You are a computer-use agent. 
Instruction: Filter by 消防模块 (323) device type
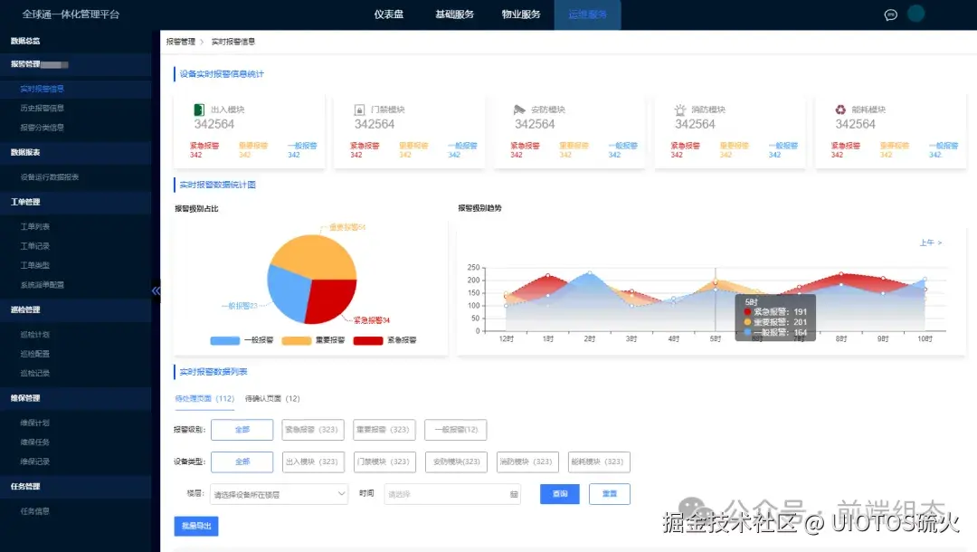pyautogui.click(x=527, y=462)
